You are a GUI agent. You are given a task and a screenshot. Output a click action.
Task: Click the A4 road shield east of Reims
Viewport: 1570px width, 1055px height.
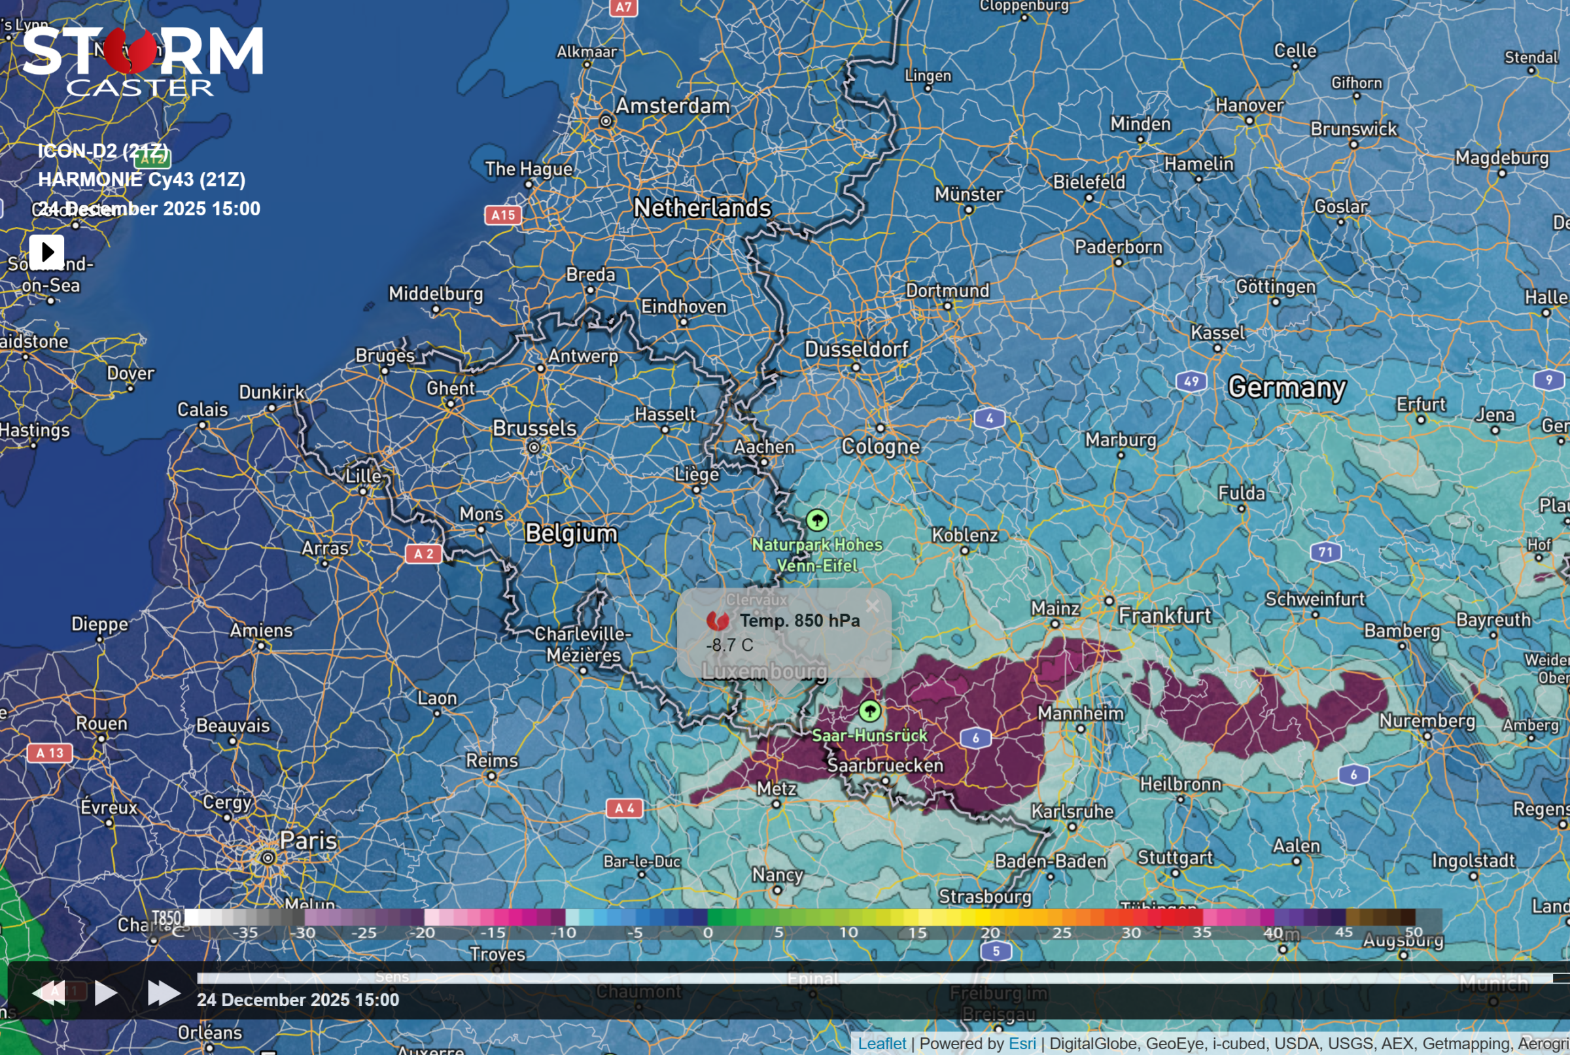[624, 808]
